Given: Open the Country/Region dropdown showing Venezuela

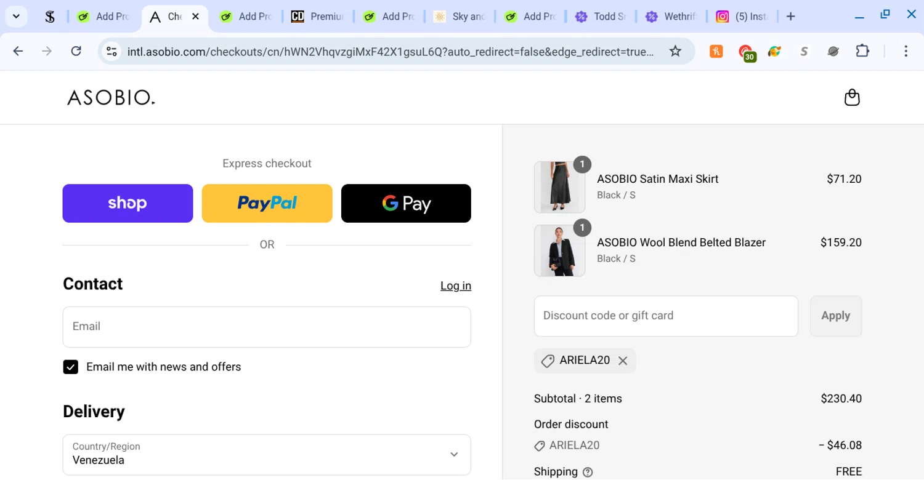Looking at the screenshot, I should click(267, 455).
